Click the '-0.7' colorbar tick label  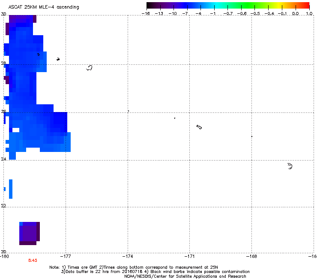click(228, 14)
